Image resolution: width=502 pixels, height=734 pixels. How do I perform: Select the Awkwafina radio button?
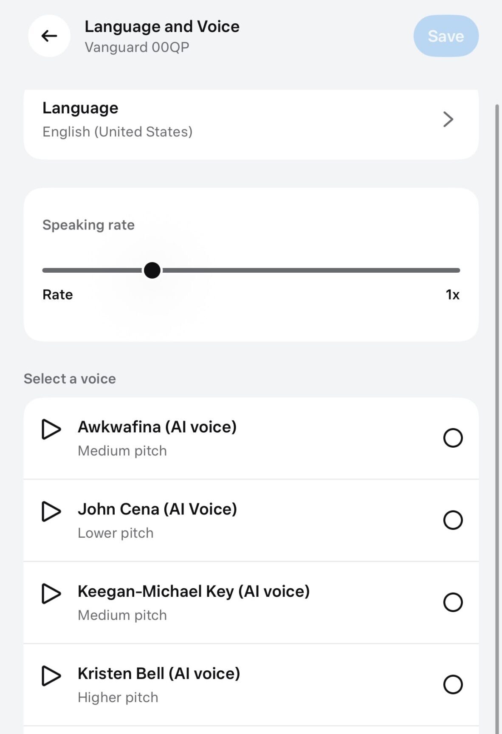click(x=453, y=438)
